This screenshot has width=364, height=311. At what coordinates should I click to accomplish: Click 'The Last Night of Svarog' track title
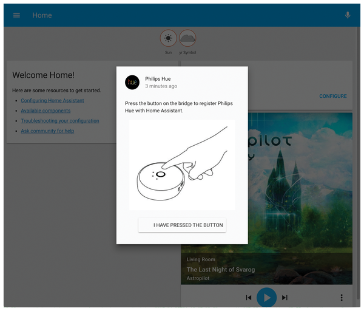click(221, 270)
